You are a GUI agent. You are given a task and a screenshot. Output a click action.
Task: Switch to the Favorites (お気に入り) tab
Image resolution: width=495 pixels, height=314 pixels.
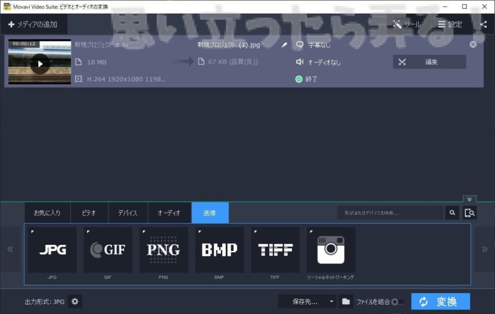click(48, 213)
